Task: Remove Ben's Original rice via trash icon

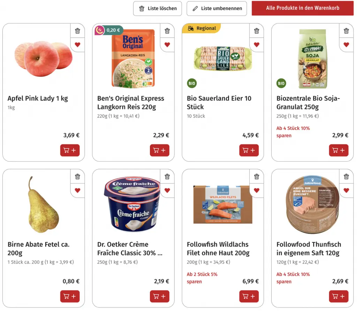Action: click(167, 31)
